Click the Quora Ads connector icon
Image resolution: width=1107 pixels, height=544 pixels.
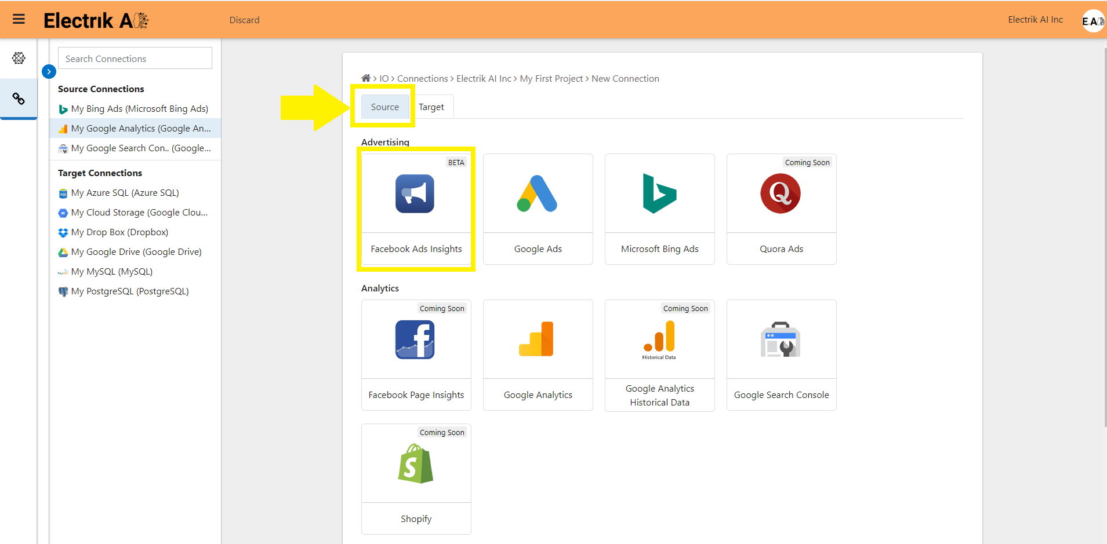(781, 194)
